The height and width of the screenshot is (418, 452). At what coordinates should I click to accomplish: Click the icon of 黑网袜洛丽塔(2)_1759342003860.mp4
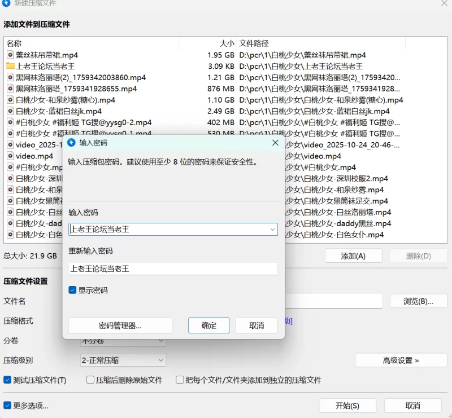(x=10, y=77)
